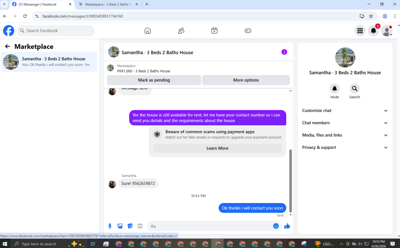The width and height of the screenshot is (400, 248).
Task: Click the browser address bar URL
Action: tap(83, 16)
